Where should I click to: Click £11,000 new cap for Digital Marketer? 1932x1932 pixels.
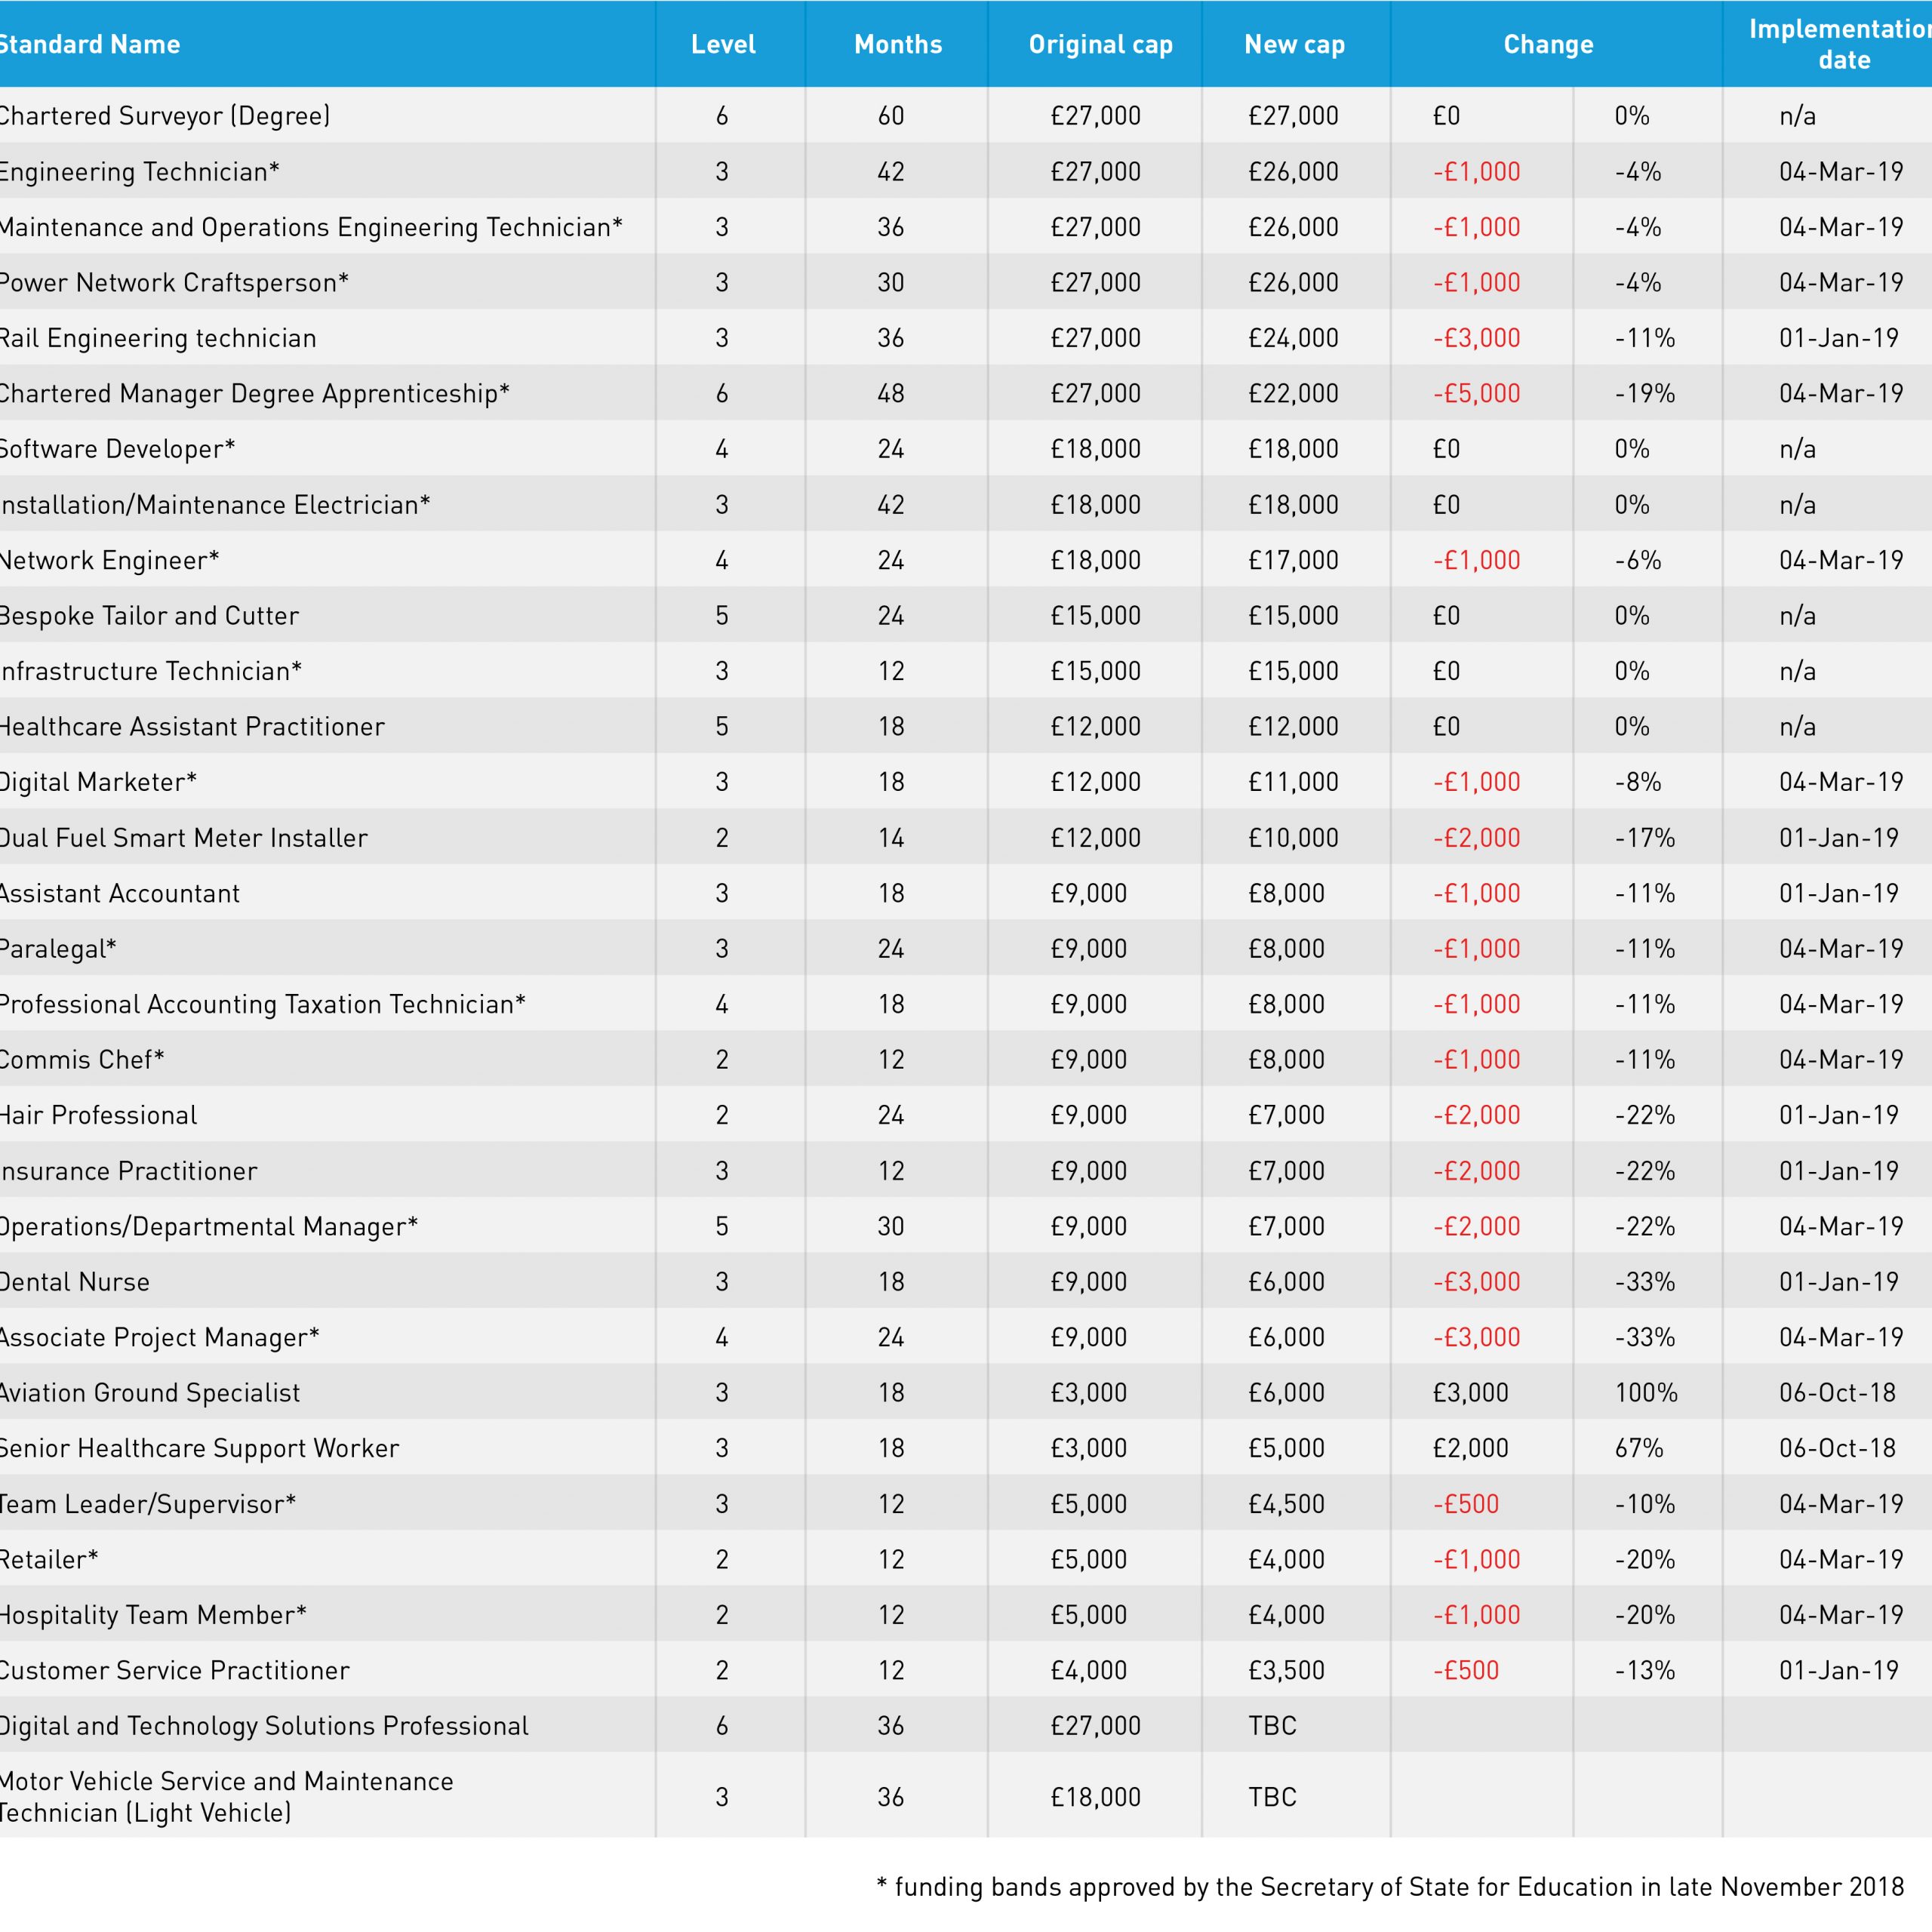point(1293,782)
